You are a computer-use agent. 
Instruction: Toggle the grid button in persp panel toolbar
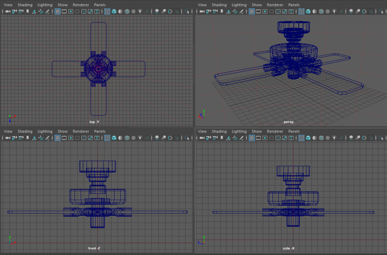[252, 12]
